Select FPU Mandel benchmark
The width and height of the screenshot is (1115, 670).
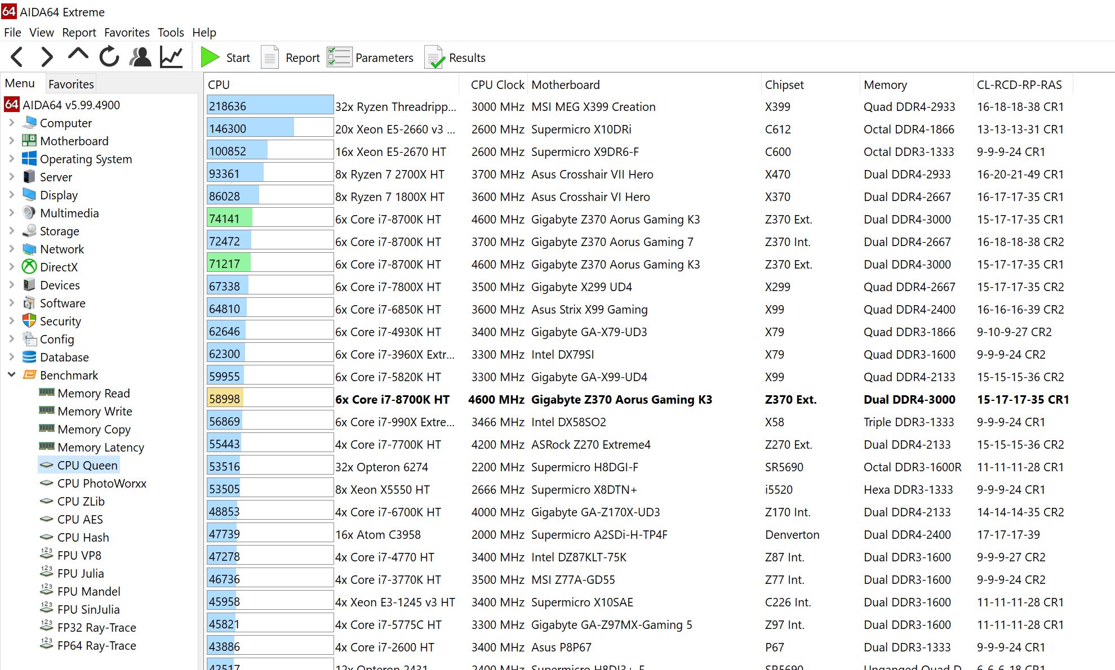pos(88,591)
